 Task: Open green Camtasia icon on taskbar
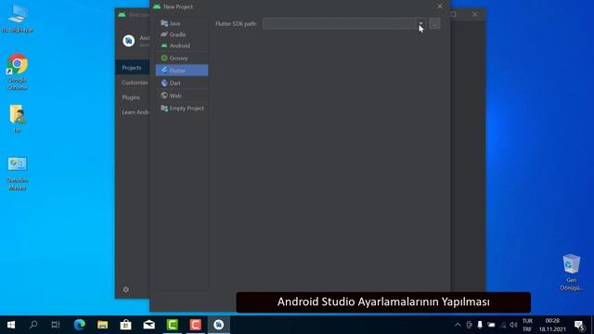[173, 325]
